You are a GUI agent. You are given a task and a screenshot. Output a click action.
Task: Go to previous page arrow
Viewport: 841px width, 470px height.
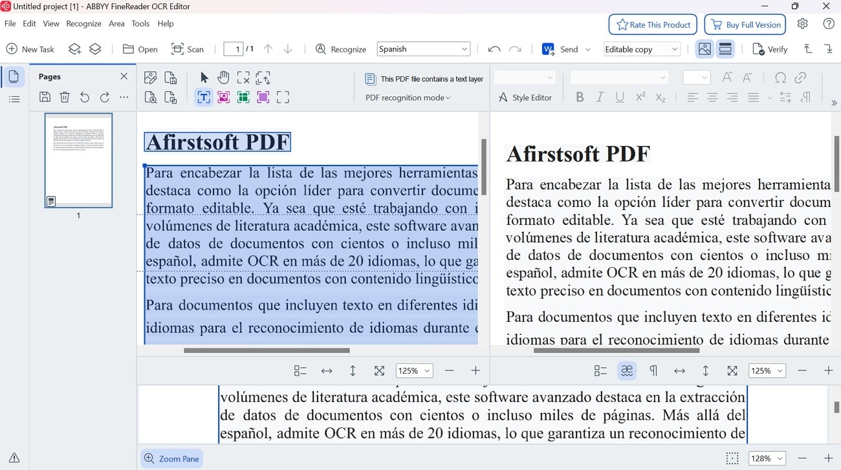(x=268, y=49)
